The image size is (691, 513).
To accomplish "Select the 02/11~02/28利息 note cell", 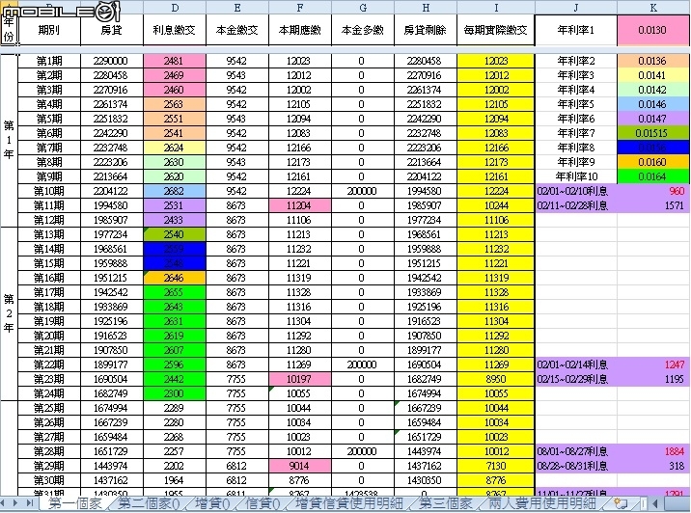I will click(576, 205).
